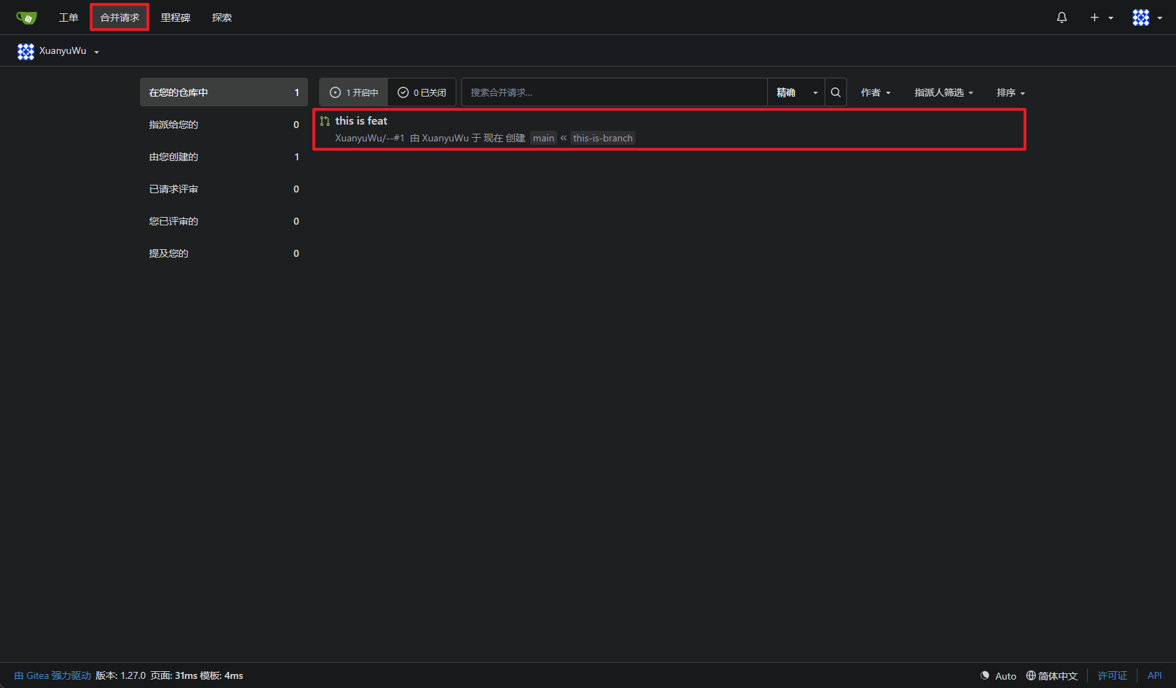Click the Gitea logo icon
The width and height of the screenshot is (1176, 688).
(27, 17)
